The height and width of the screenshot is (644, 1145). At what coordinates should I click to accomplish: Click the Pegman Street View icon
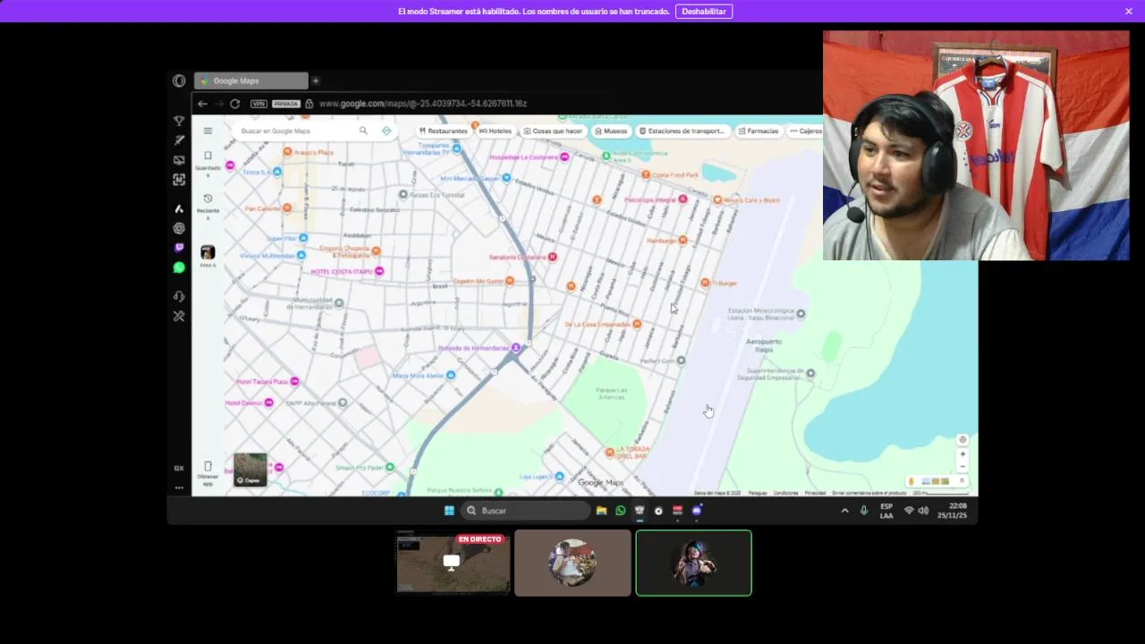tap(912, 481)
